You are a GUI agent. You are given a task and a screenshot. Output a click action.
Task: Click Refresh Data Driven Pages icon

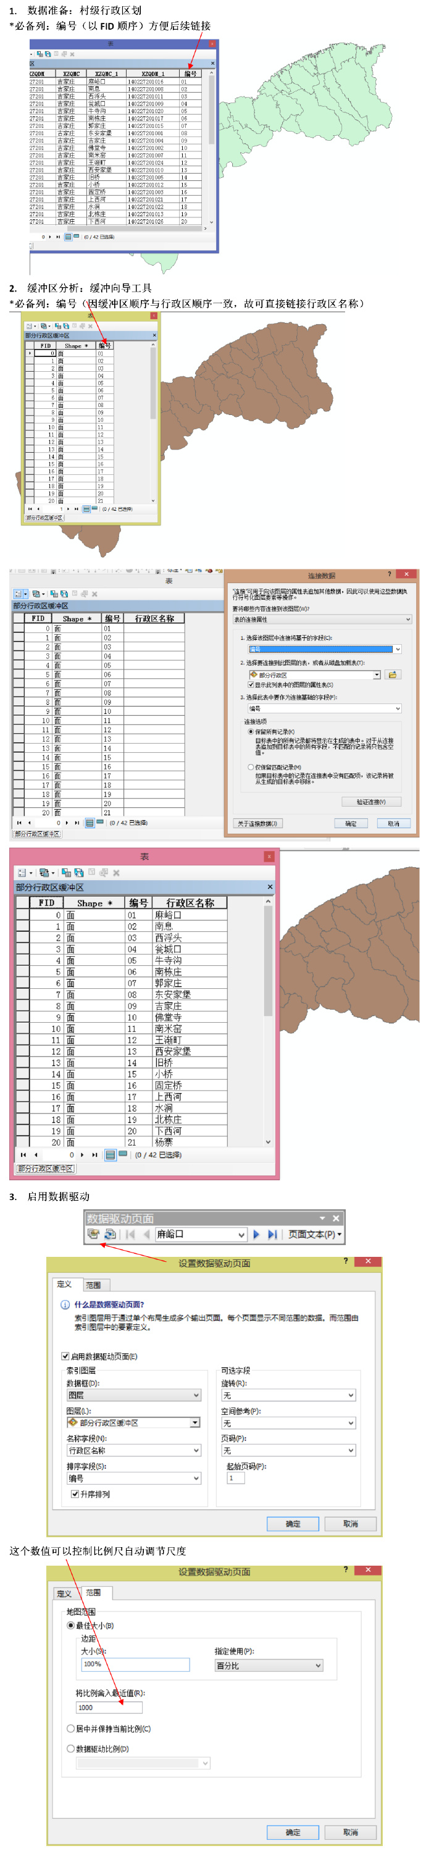click(x=110, y=1234)
